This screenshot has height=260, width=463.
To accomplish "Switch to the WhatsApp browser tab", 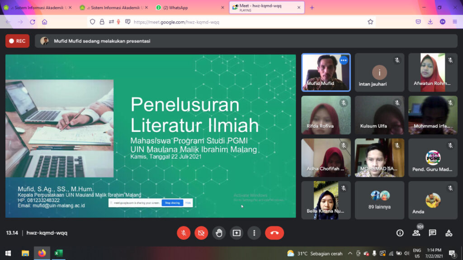I will [x=190, y=8].
